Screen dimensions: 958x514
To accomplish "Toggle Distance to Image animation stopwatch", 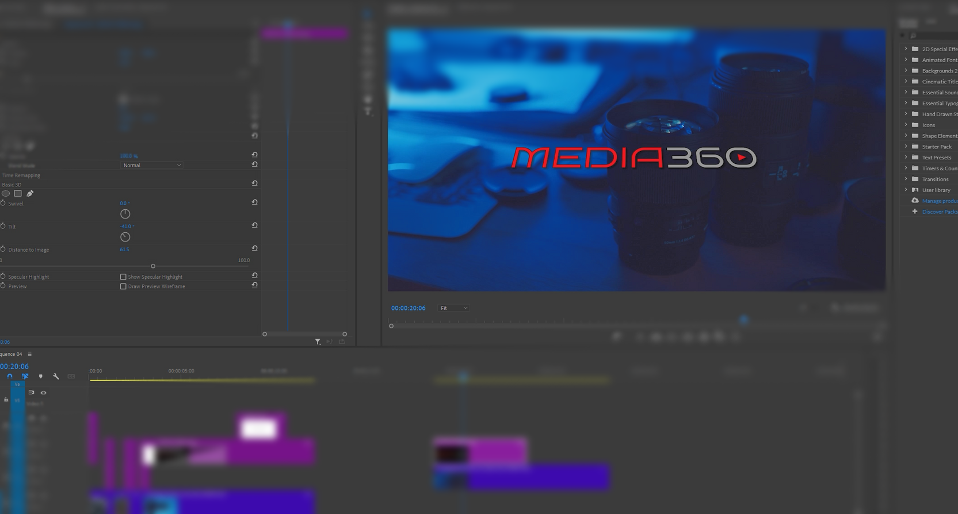I will (x=3, y=250).
